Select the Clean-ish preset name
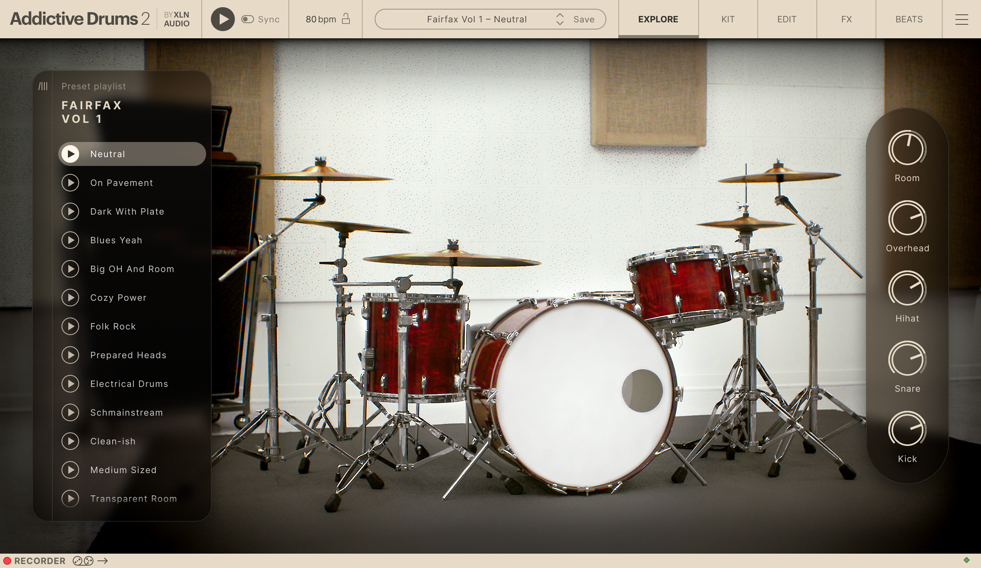This screenshot has height=568, width=981. click(x=113, y=441)
